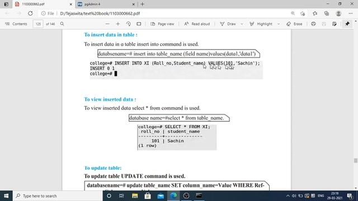Open the Page view options
The width and height of the screenshot is (358, 201).
click(162, 23)
